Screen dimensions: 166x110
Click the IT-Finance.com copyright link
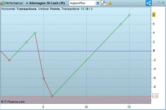pyautogui.click(x=13, y=102)
